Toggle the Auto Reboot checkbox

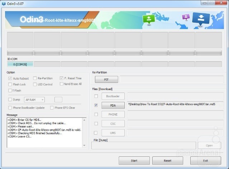pos(10,78)
